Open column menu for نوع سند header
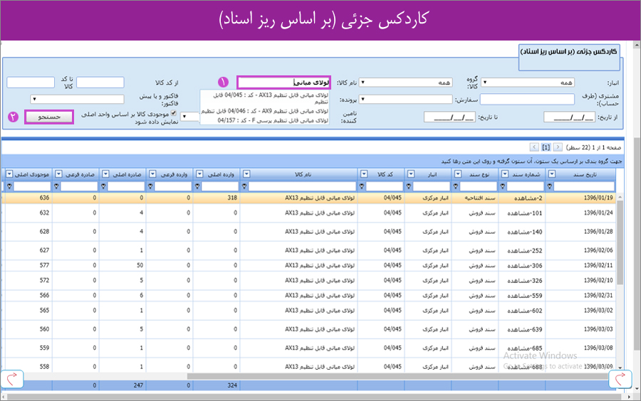The width and height of the screenshot is (641, 401). [458, 174]
